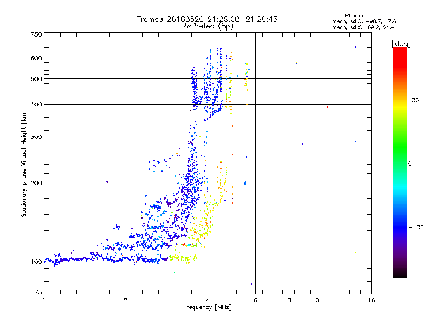Click the y-axis '400' tick label

click(36, 105)
